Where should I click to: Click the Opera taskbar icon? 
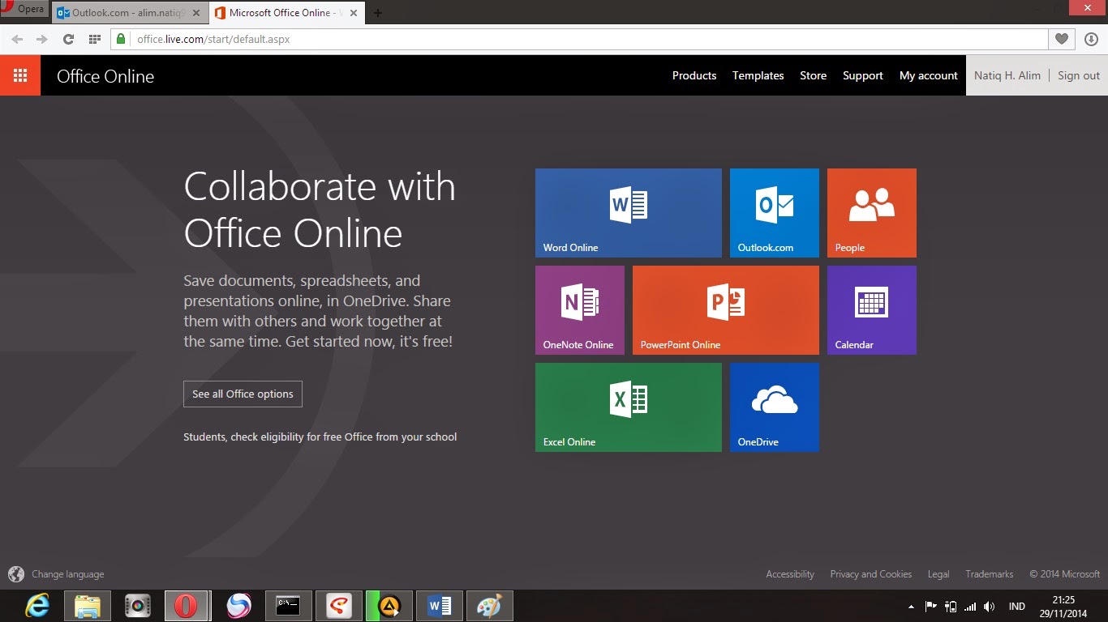tap(187, 606)
